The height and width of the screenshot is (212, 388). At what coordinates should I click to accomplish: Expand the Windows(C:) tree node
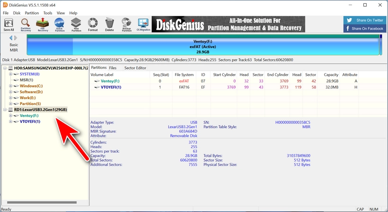click(x=10, y=86)
